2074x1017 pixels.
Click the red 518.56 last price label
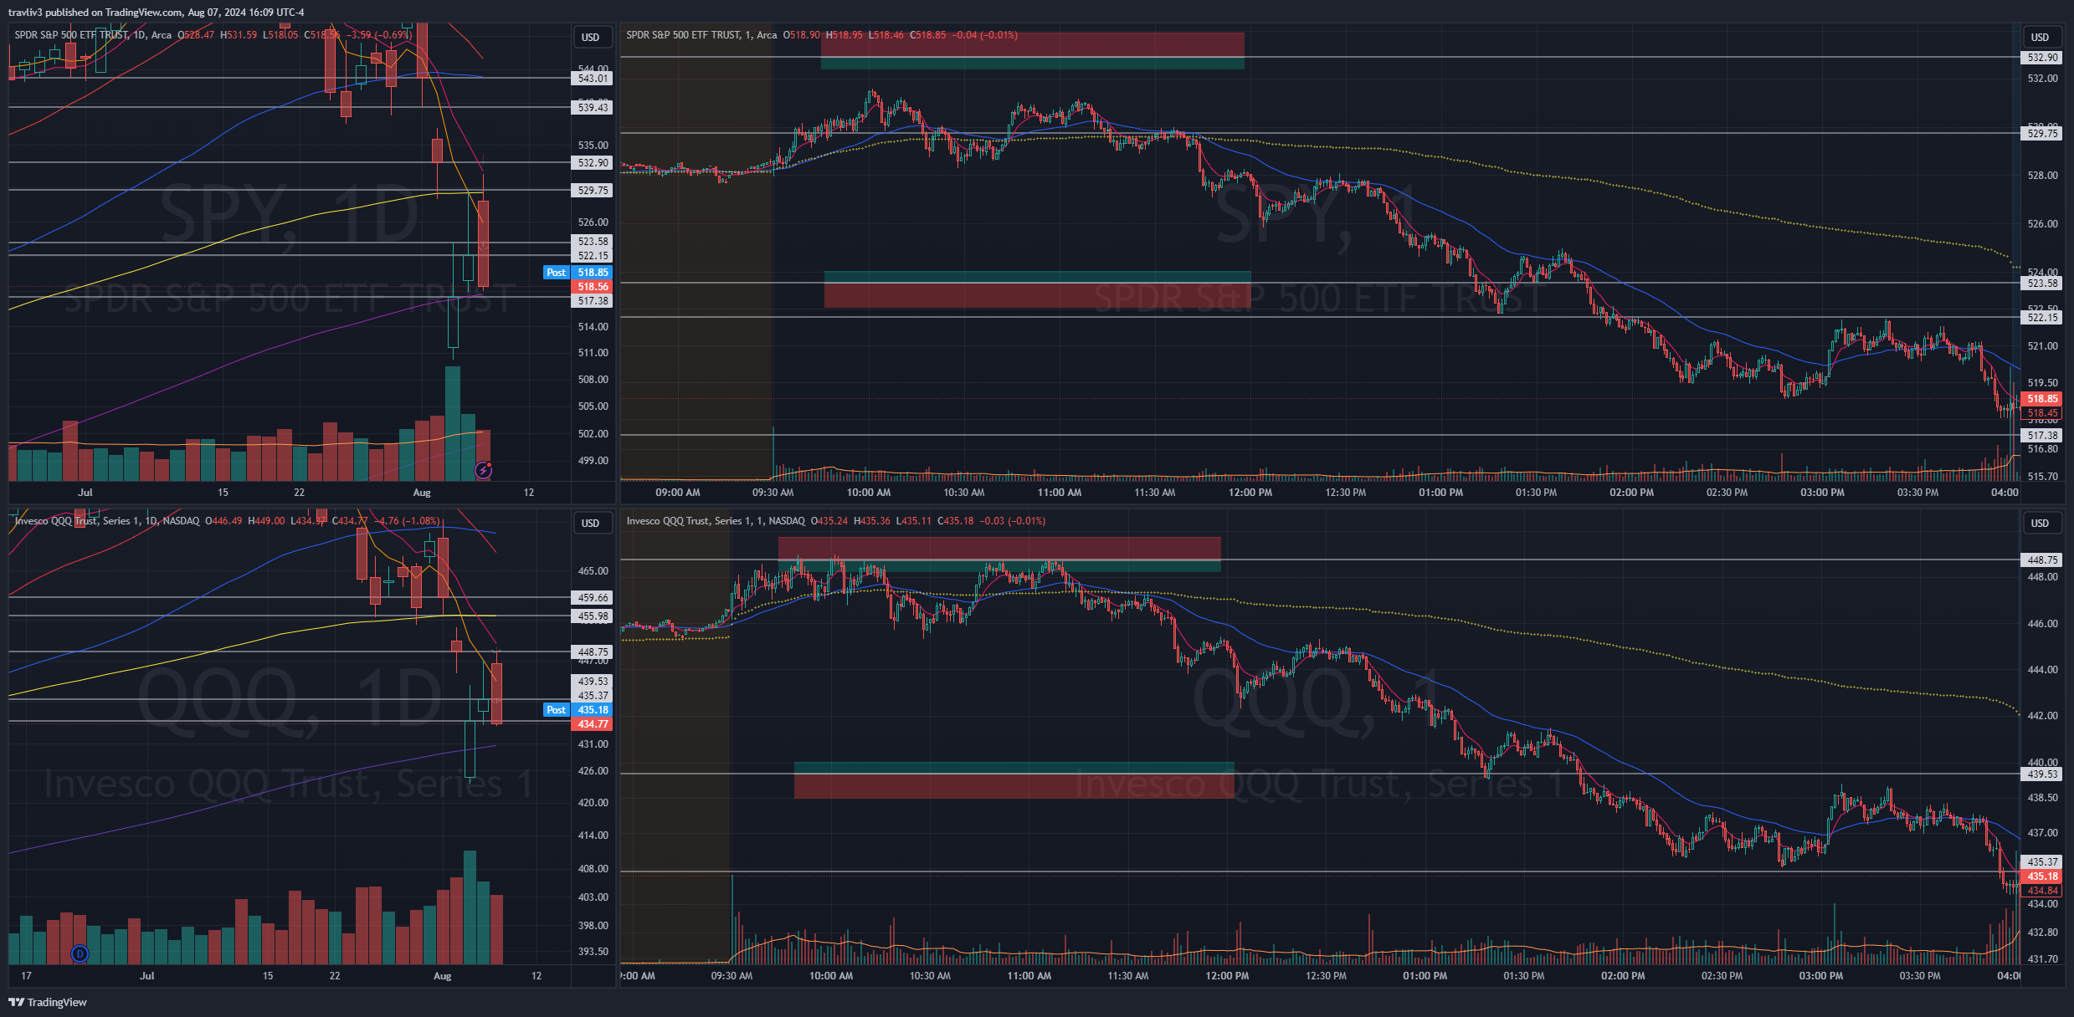tap(593, 287)
